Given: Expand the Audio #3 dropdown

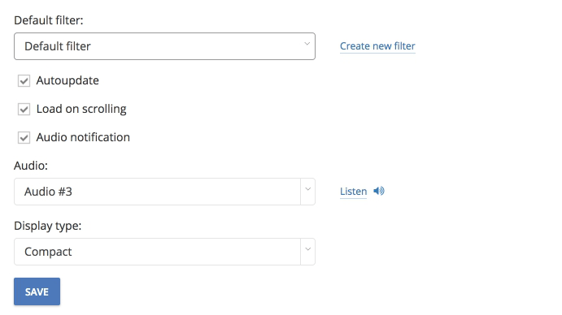Looking at the screenshot, I should point(164,192).
